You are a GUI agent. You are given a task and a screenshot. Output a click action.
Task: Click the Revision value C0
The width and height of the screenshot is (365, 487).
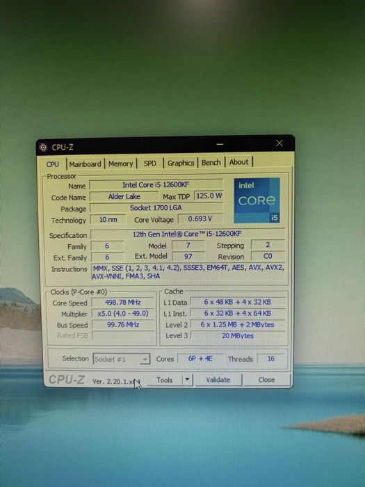[x=268, y=256]
